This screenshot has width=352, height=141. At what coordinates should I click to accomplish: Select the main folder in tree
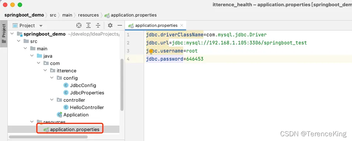[x=42, y=49]
